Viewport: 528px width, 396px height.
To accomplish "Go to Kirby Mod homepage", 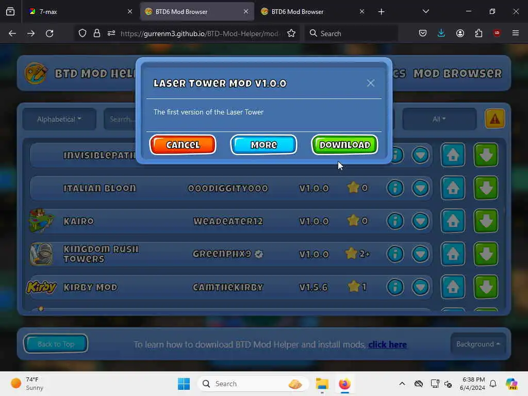I will 453,287.
